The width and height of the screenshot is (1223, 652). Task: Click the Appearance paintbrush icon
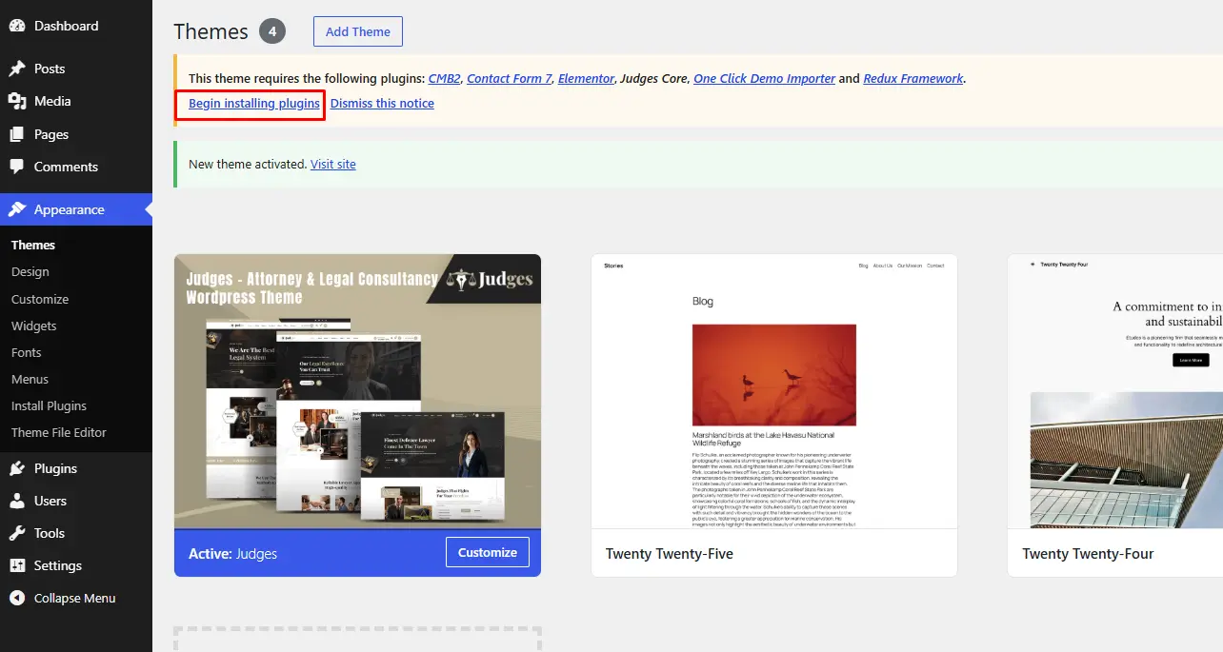point(17,209)
